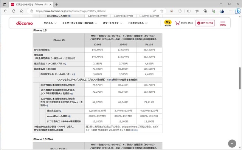Select the 75,570円 cell

coord(98,85)
